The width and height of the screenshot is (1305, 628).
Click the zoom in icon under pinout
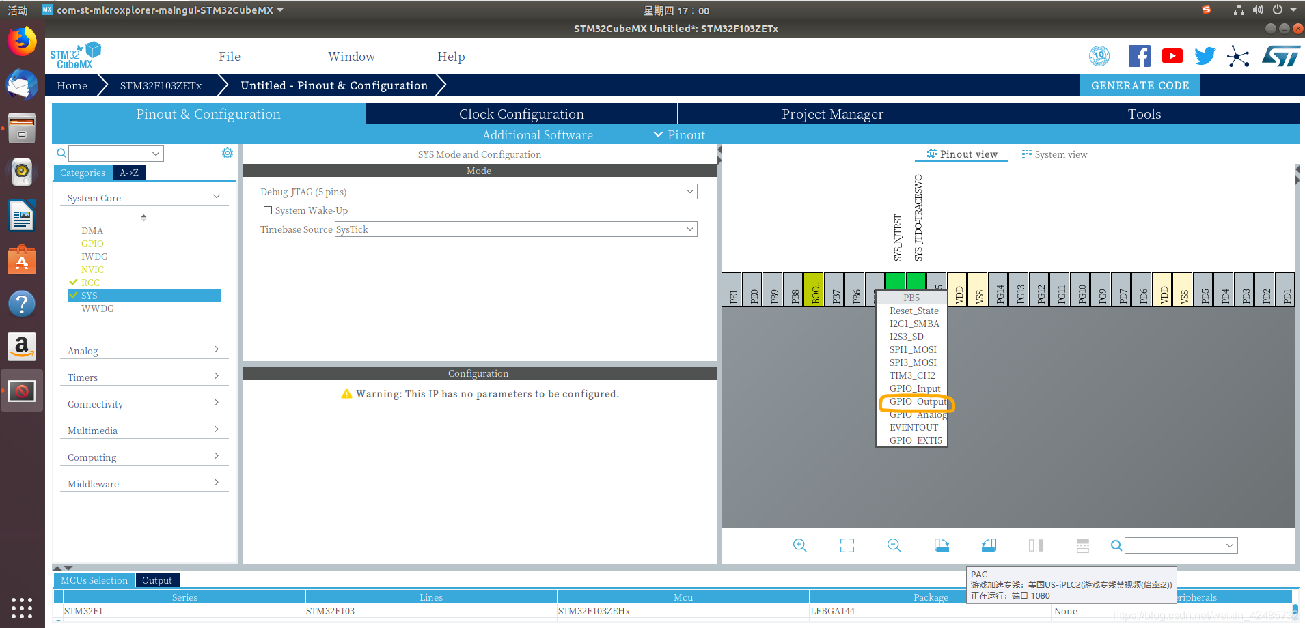pos(799,545)
